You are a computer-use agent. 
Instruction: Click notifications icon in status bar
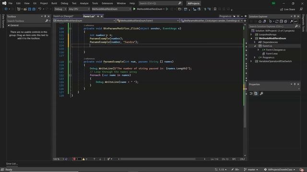302,170
